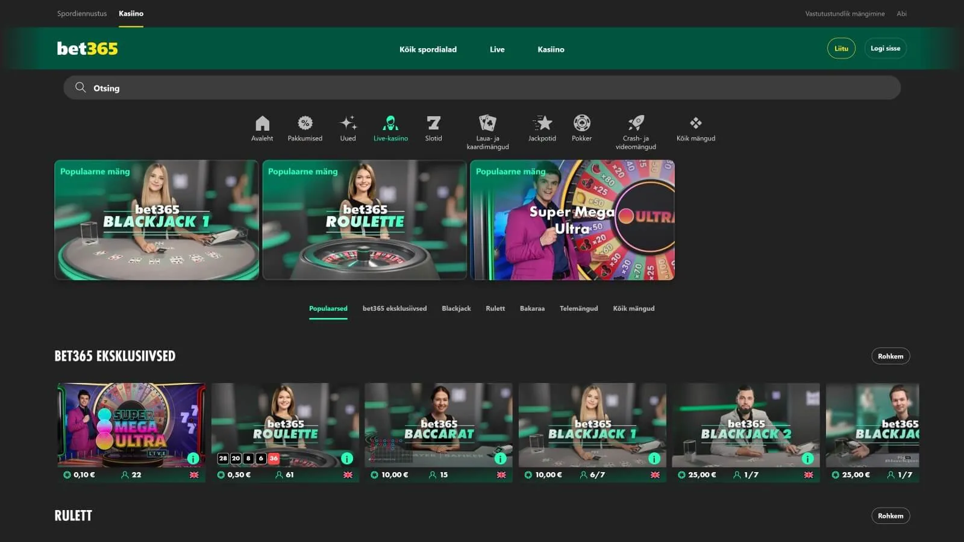Open bet365 Roulette game card
This screenshot has width=964, height=542.
pyautogui.click(x=285, y=432)
